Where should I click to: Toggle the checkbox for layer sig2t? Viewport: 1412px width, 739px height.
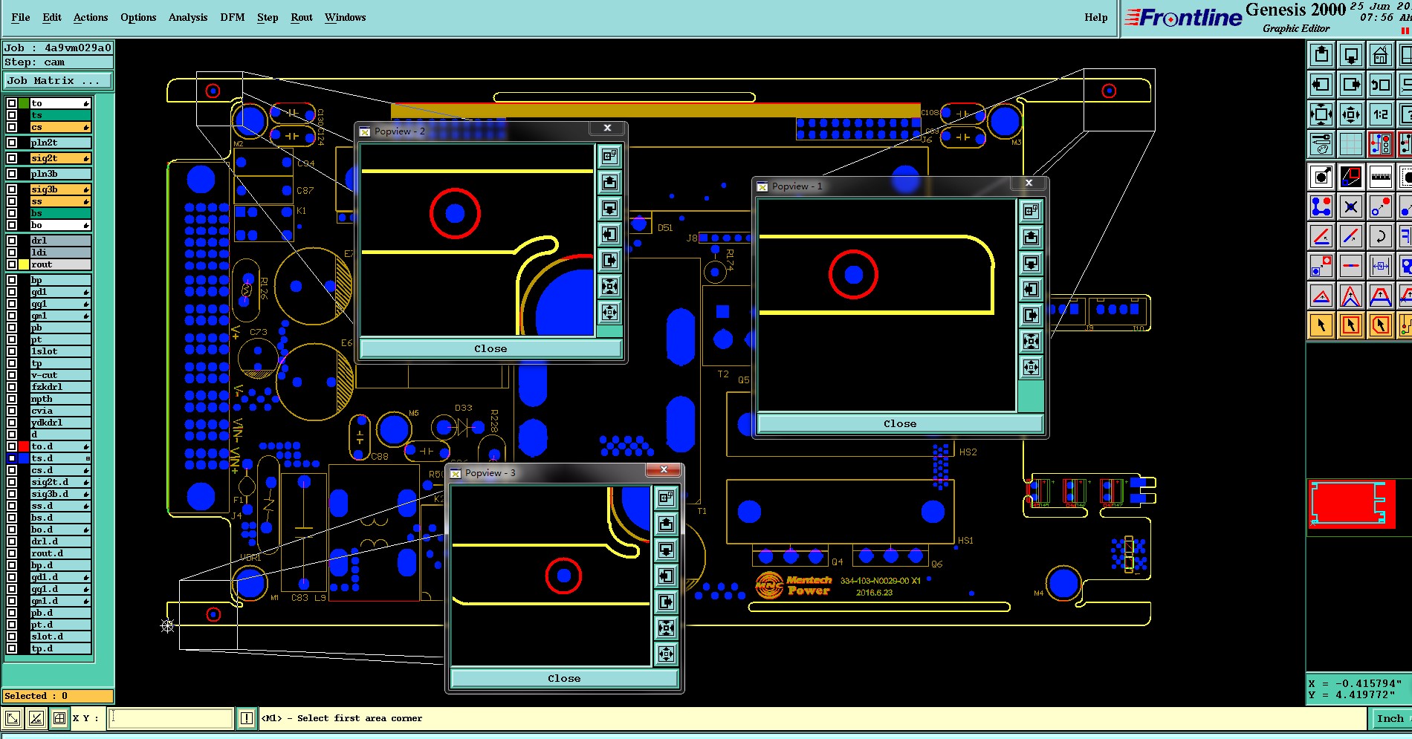[x=12, y=158]
